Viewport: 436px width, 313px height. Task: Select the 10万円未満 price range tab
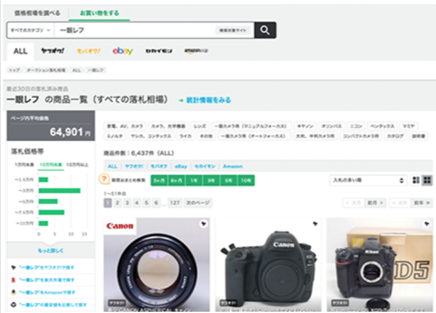pyautogui.click(x=50, y=165)
